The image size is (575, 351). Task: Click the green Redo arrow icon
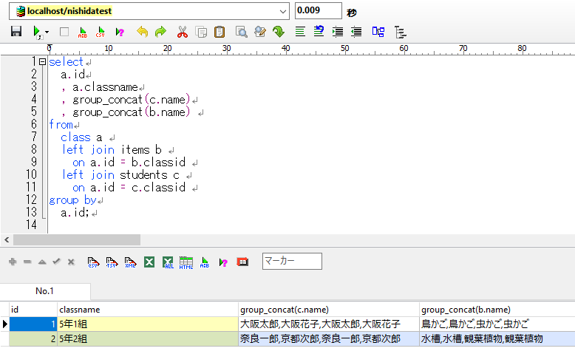[x=160, y=32]
